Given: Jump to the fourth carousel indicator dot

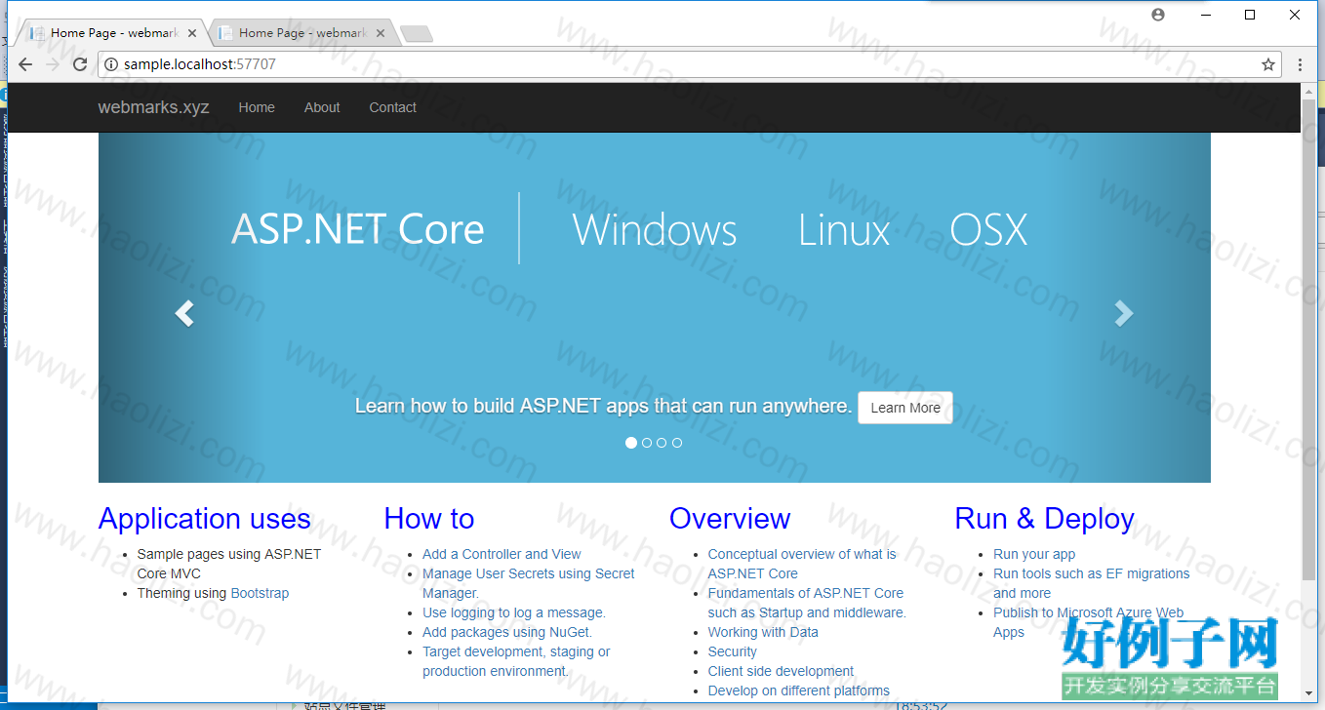Looking at the screenshot, I should (677, 443).
